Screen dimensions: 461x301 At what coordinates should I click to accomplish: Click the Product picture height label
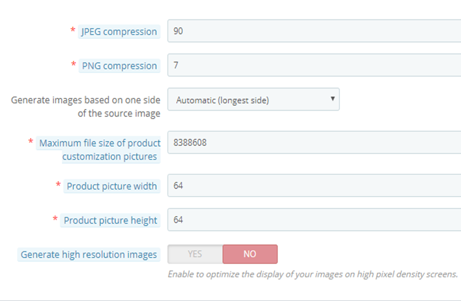pos(110,220)
